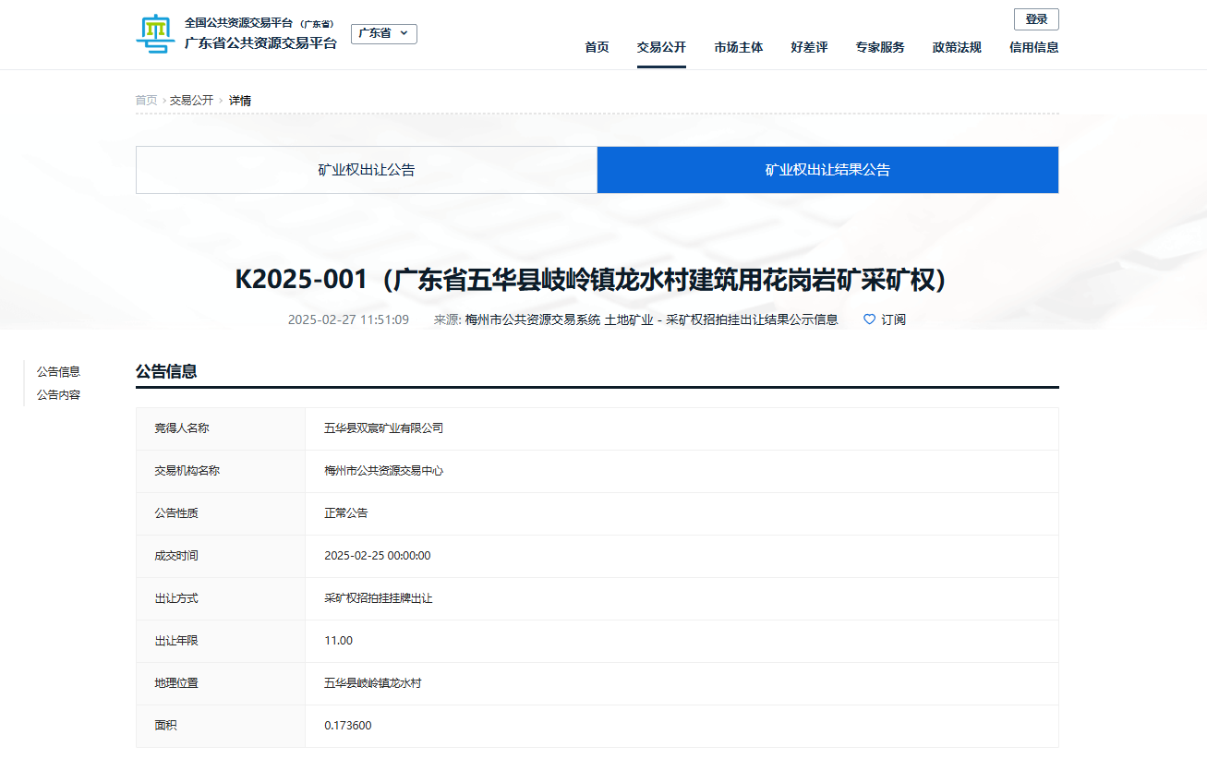Select the 矿业权出让结果公告 tab
The width and height of the screenshot is (1207, 759).
click(827, 170)
